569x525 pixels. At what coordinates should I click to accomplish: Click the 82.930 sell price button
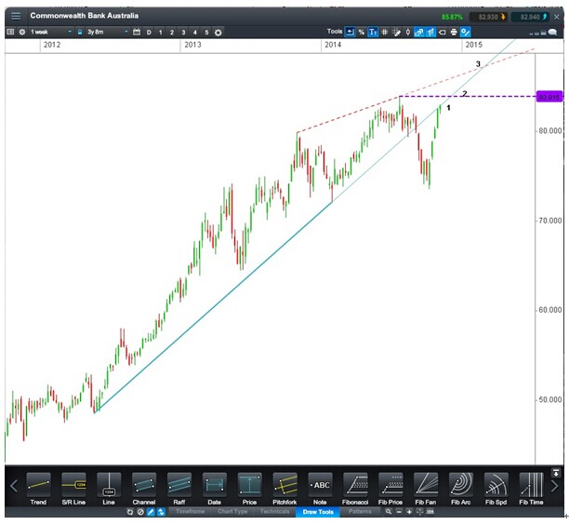coord(488,16)
